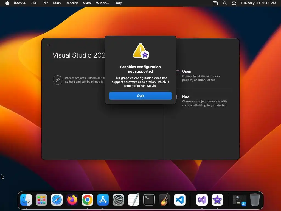Click the hardware acceleration message text
Viewport: 281px width, 211px height.
click(140, 82)
